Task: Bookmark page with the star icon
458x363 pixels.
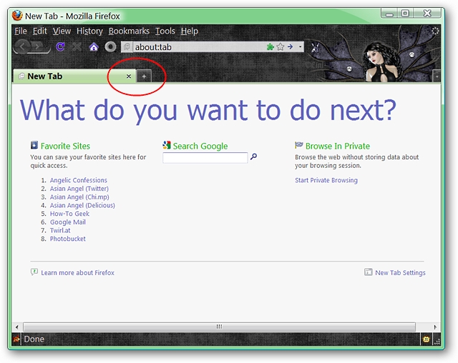Action: pyautogui.click(x=281, y=47)
